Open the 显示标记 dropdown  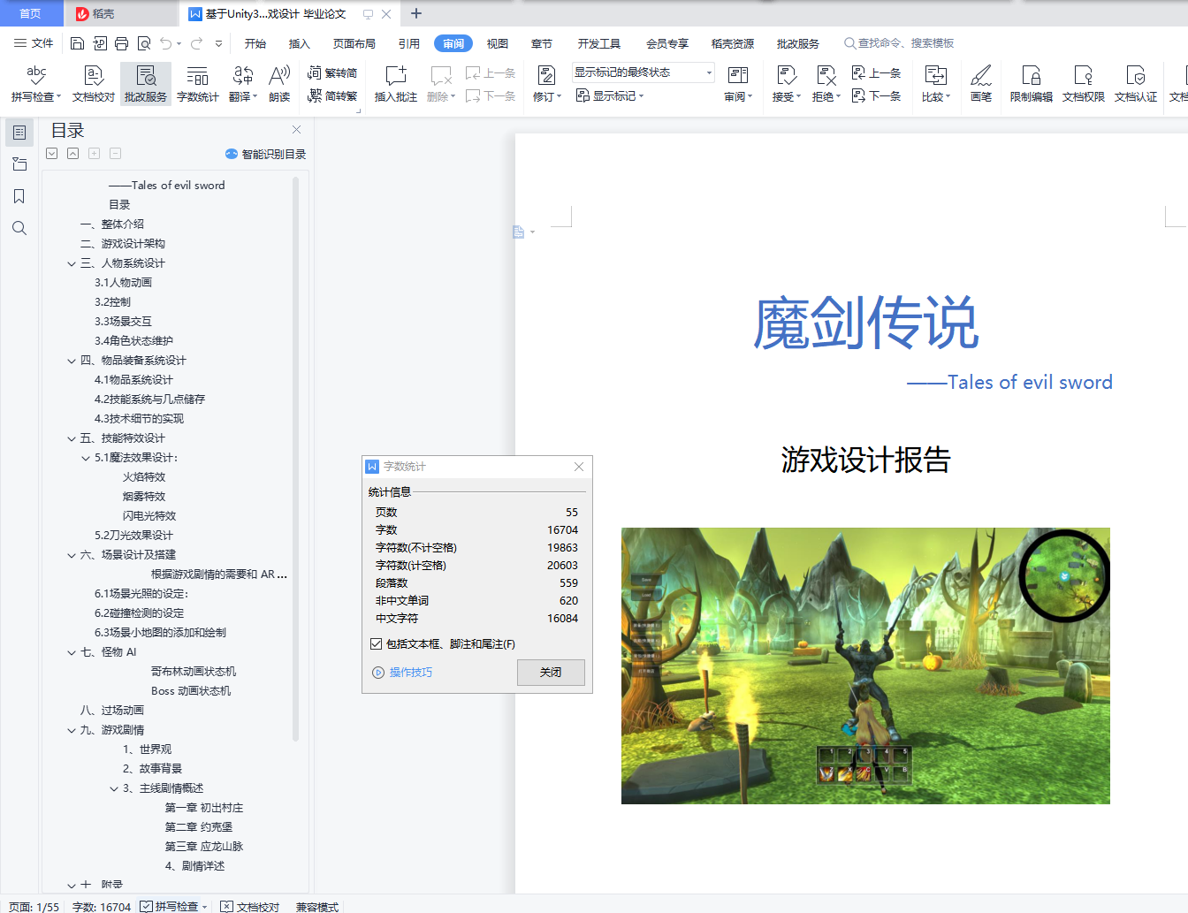[610, 95]
